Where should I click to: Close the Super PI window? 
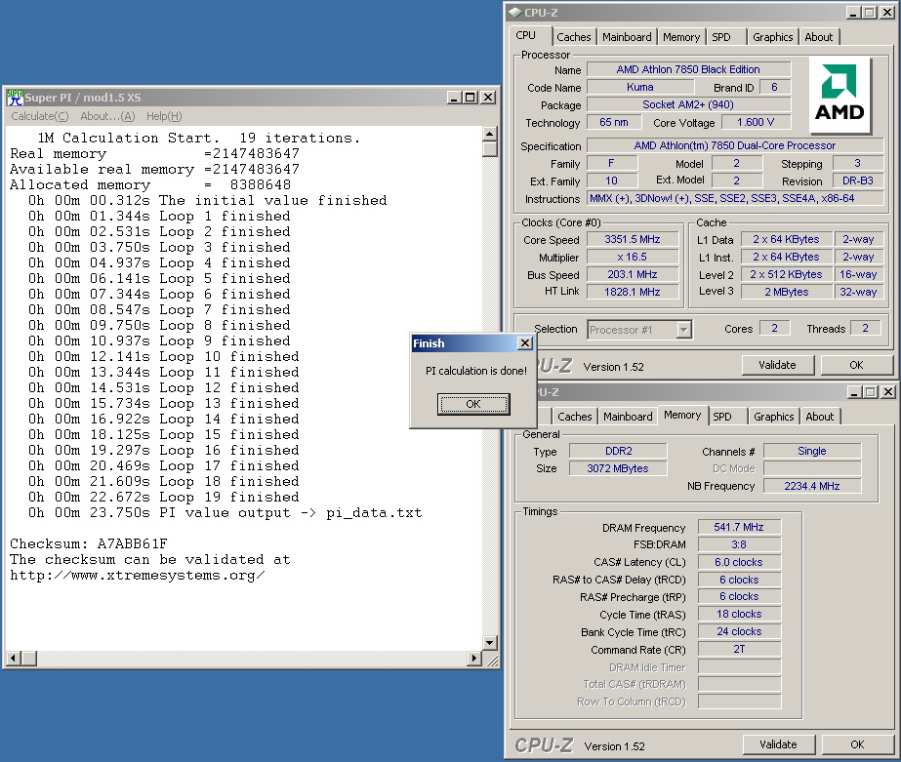pos(488,98)
